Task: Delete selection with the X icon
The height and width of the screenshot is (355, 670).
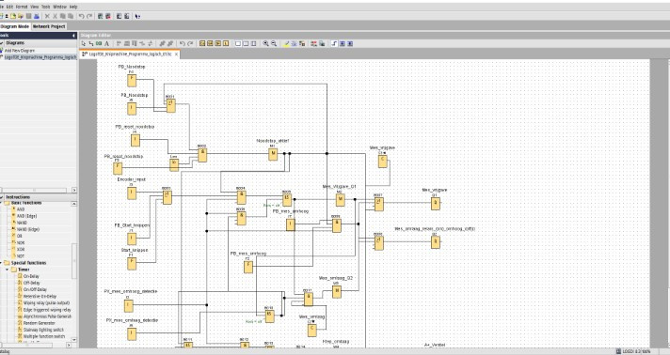Action: (47, 16)
